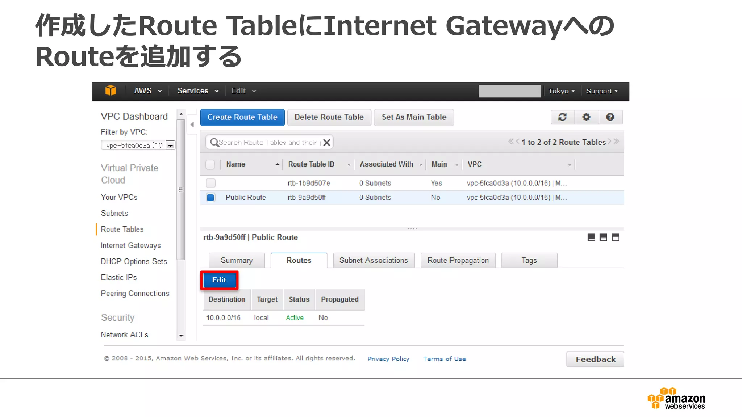Image resolution: width=742 pixels, height=417 pixels.
Task: Sort by Associated With column
Action: [x=391, y=164]
